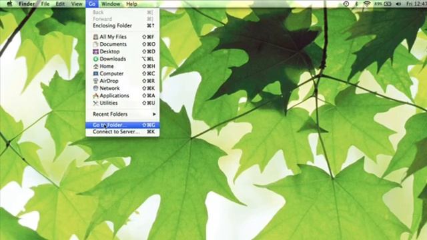Choose Go to Folder… item
This screenshot has height=240, width=427.
coord(123,125)
